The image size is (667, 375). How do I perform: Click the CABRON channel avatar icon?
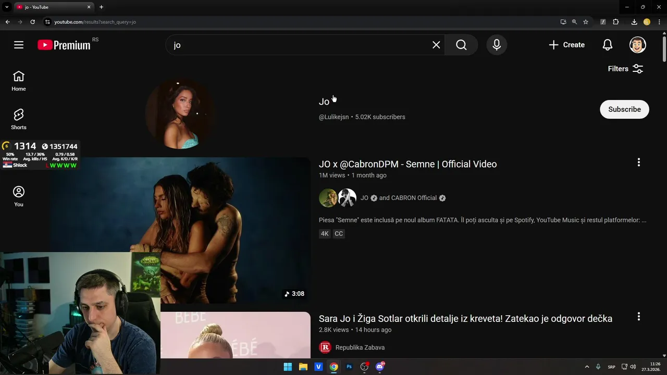347,198
